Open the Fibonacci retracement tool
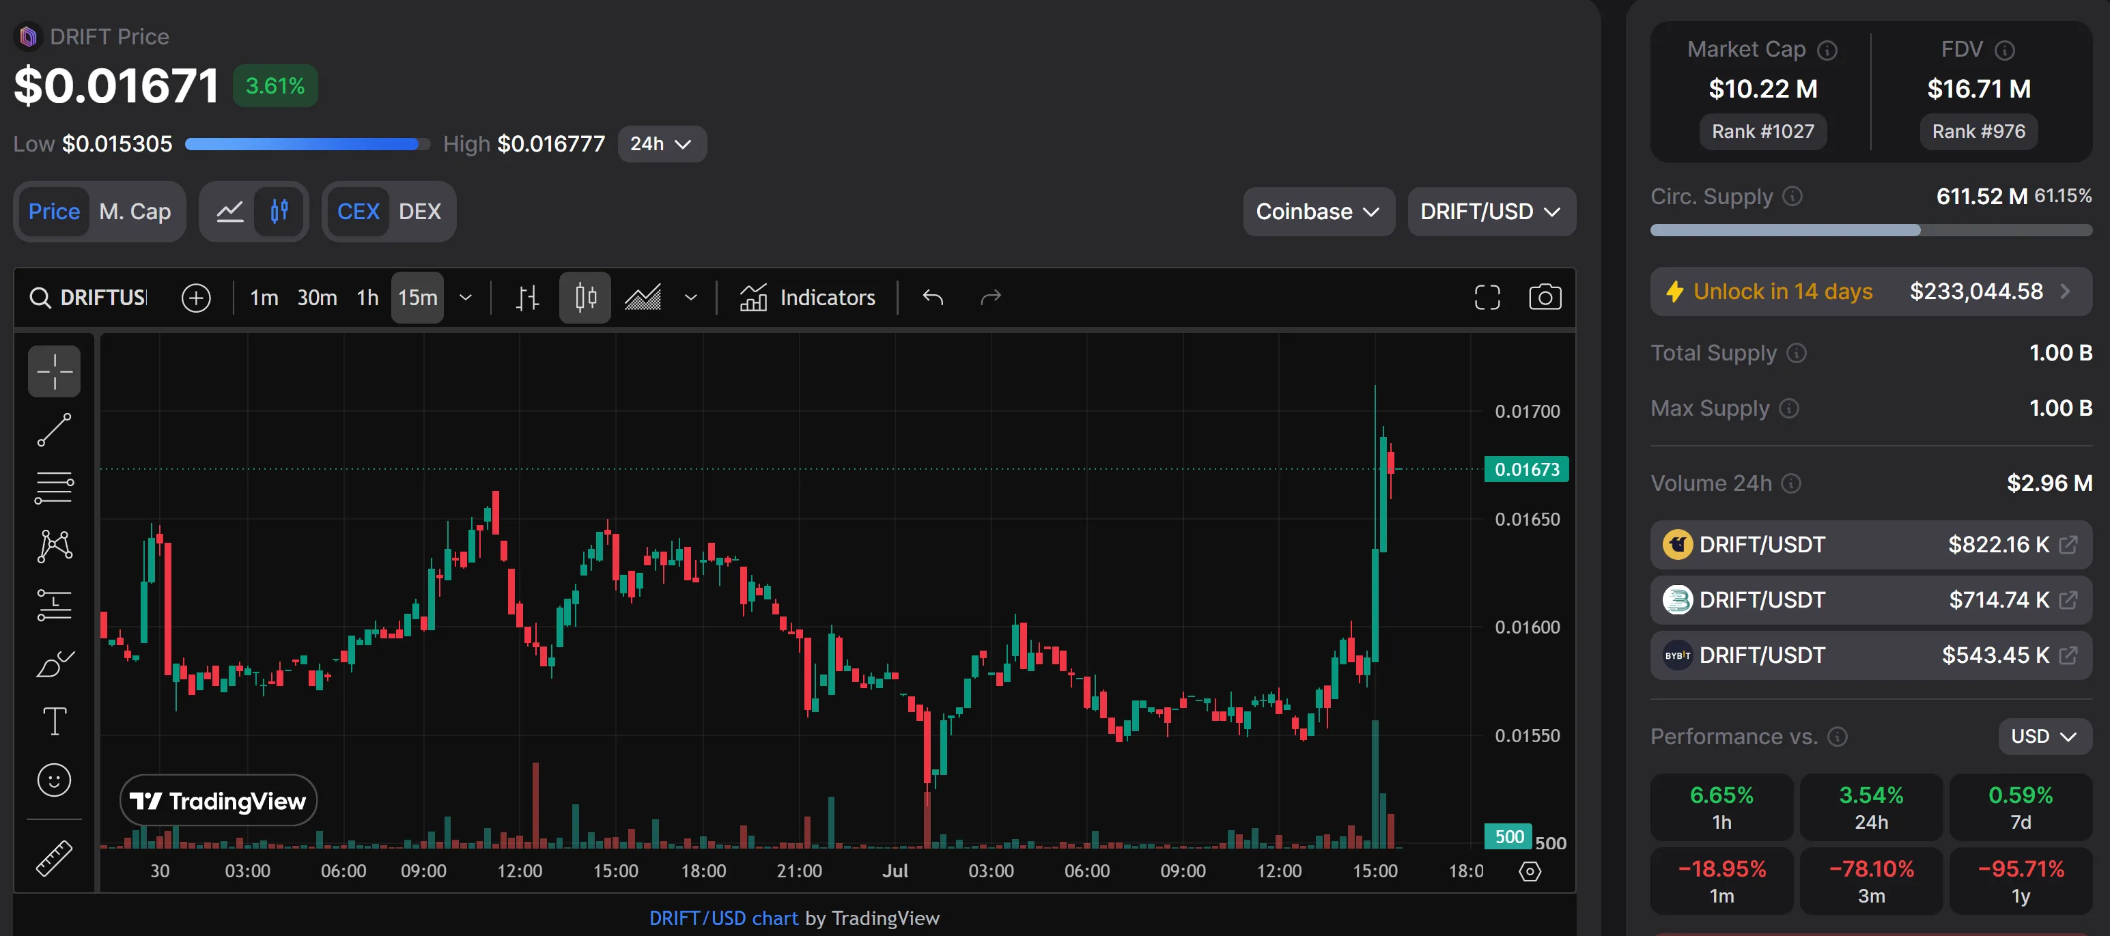The image size is (2110, 936). coord(54,488)
